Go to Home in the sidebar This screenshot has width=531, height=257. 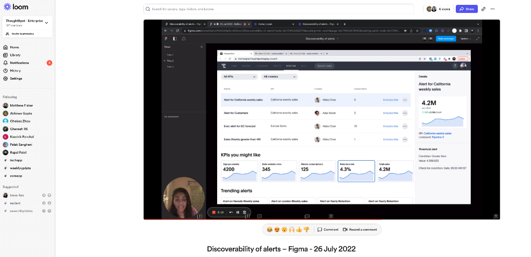pos(15,47)
